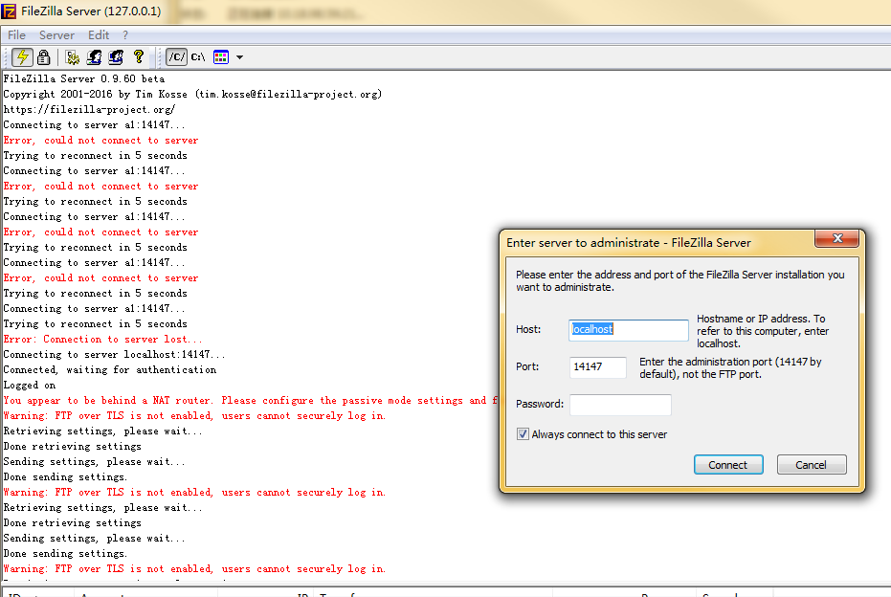Open server settings gear icon

[x=72, y=56]
